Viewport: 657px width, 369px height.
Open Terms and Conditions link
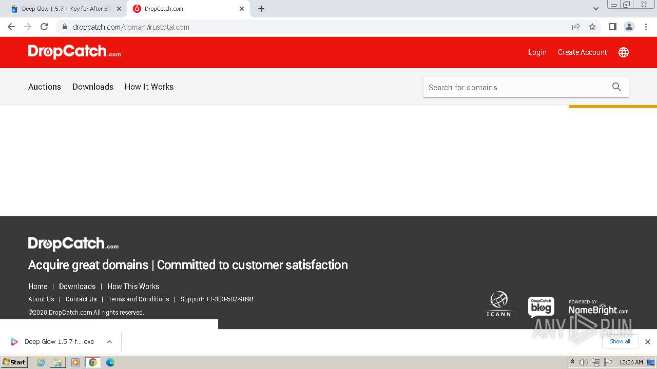139,299
